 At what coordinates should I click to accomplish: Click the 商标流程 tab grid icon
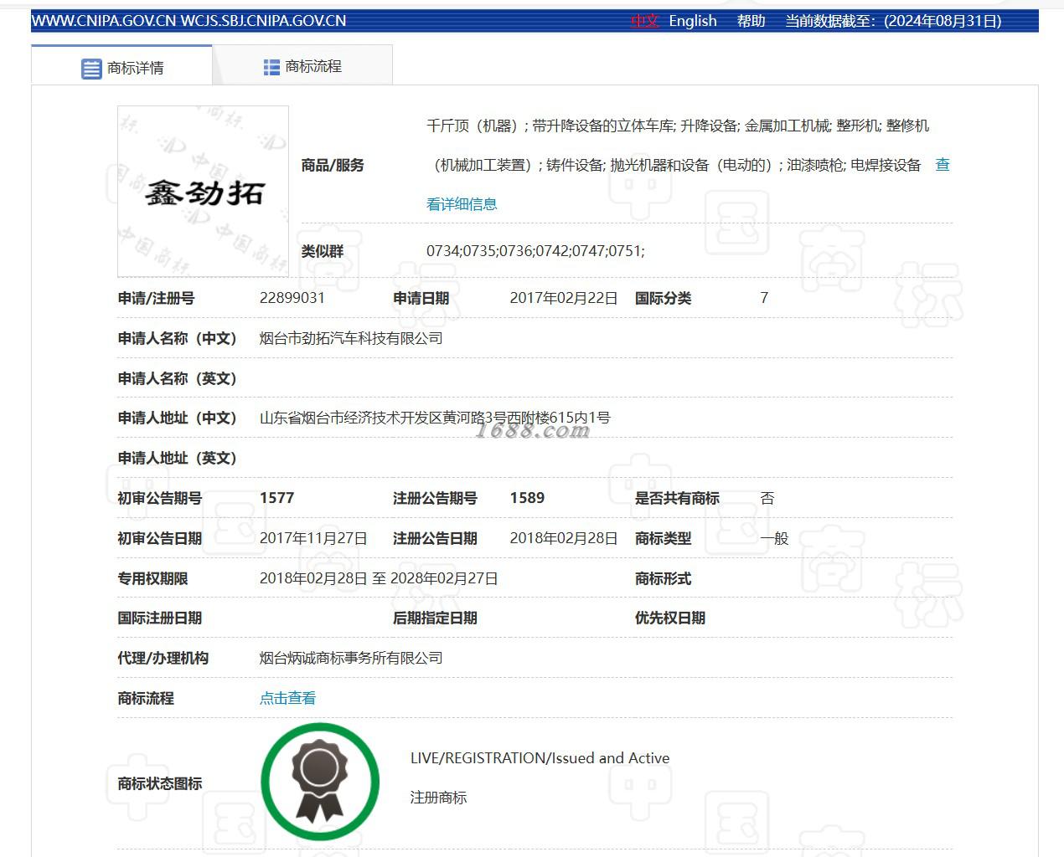[x=271, y=67]
